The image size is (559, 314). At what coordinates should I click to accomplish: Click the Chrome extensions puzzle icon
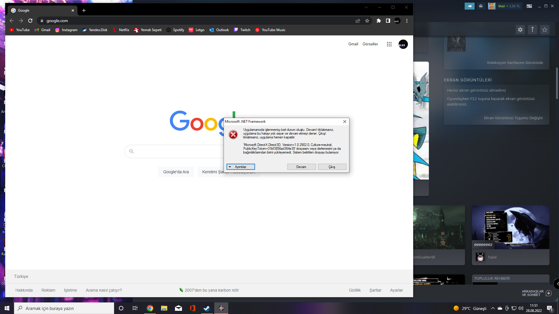378,21
